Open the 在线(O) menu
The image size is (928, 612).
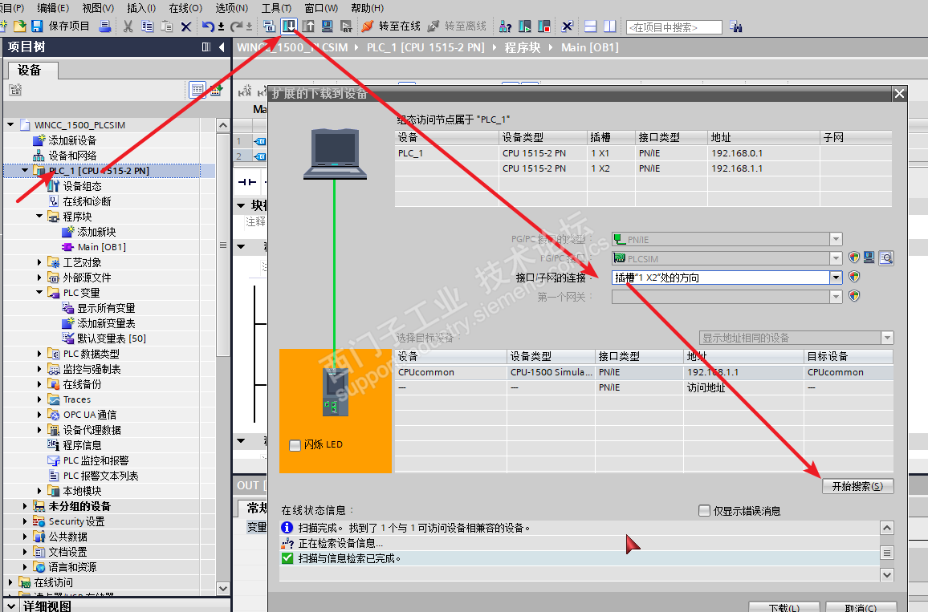[x=185, y=8]
